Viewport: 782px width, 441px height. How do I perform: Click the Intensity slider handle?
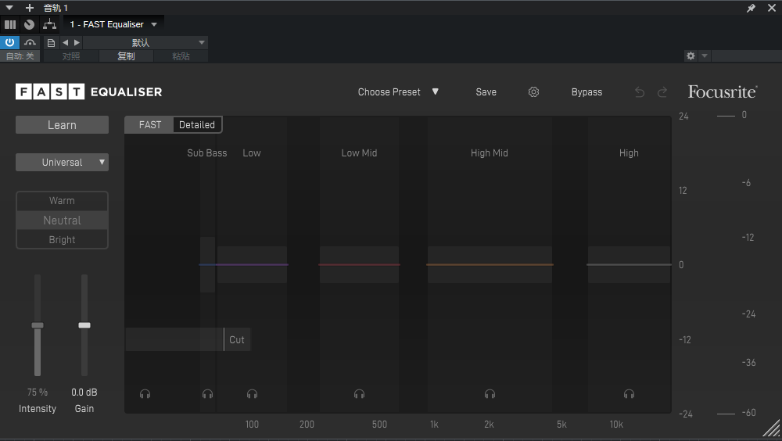[38, 325]
